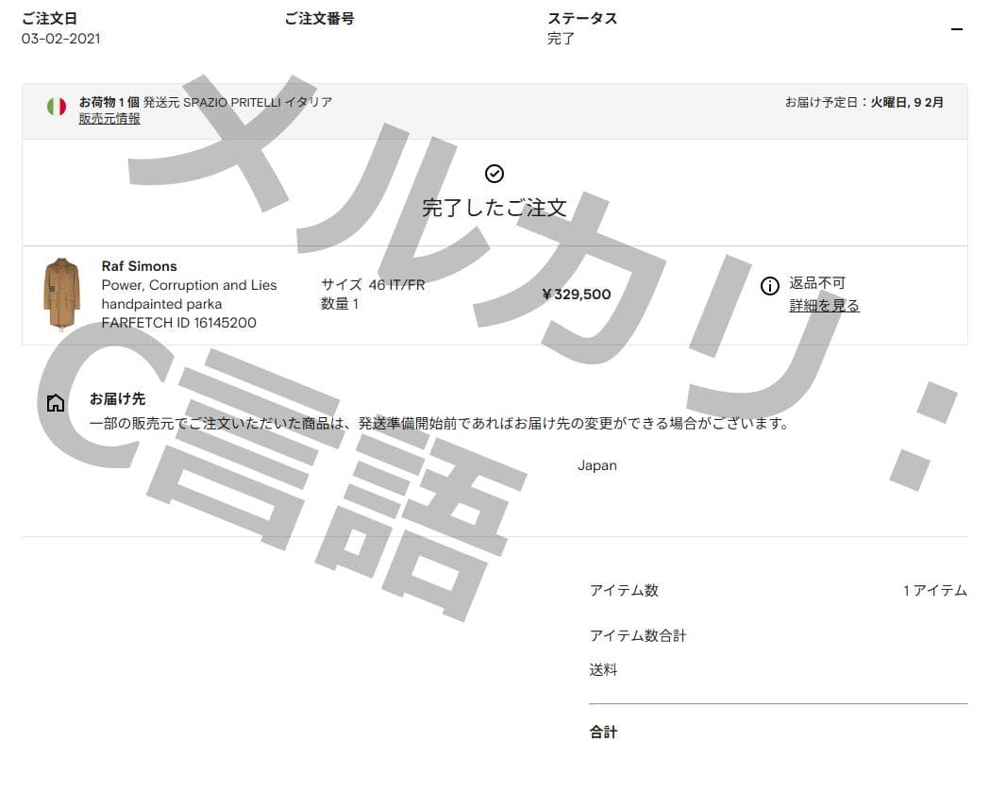
Task: Click the ¥329,500 price text
Action: tap(579, 294)
